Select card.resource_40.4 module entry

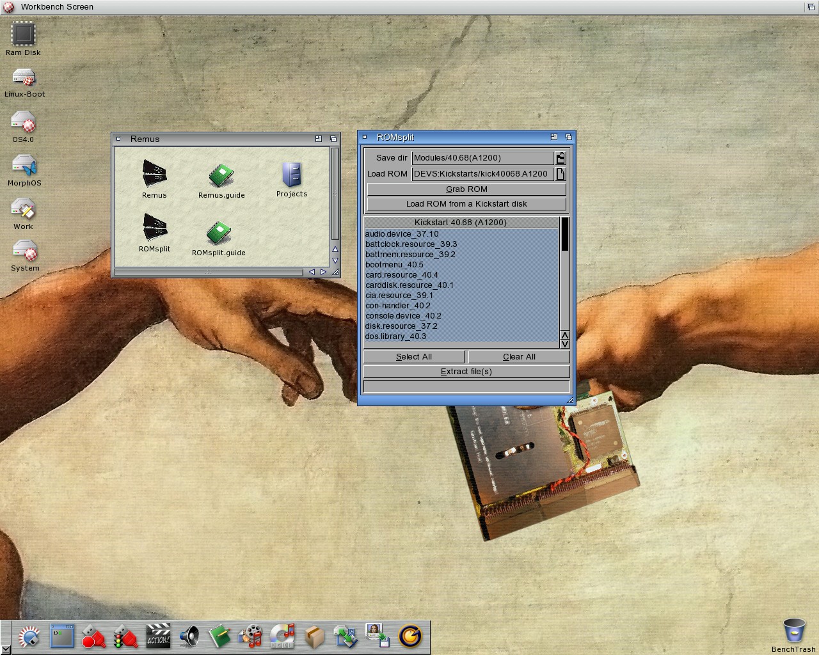point(461,275)
